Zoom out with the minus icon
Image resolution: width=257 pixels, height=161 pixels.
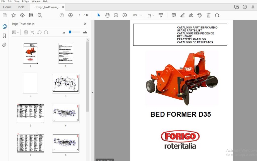pyautogui.click(x=116, y=15)
